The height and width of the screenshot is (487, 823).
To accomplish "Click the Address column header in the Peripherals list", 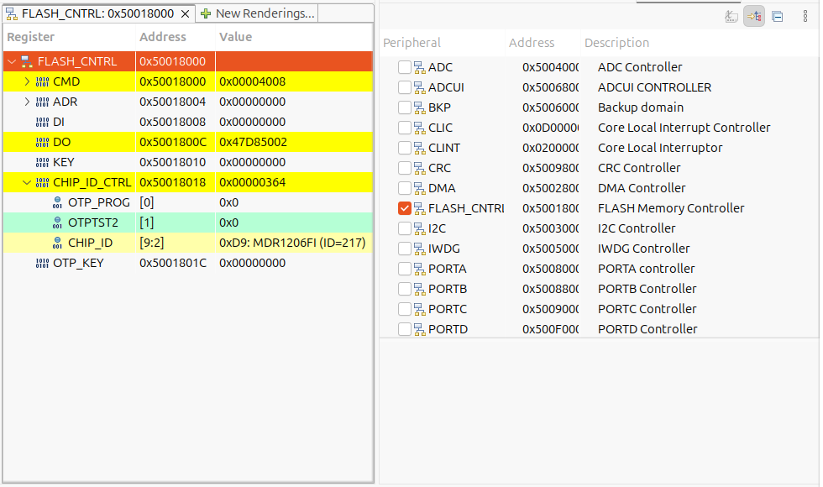I will [532, 43].
